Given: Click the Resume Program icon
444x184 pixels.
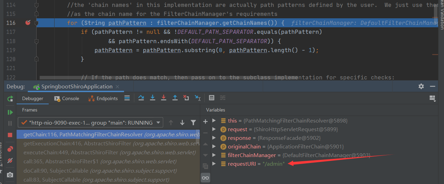Looking at the screenshot, I should click(x=10, y=112).
